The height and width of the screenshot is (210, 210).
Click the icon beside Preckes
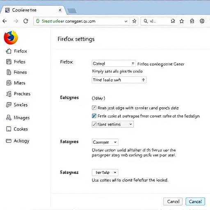click(9, 94)
